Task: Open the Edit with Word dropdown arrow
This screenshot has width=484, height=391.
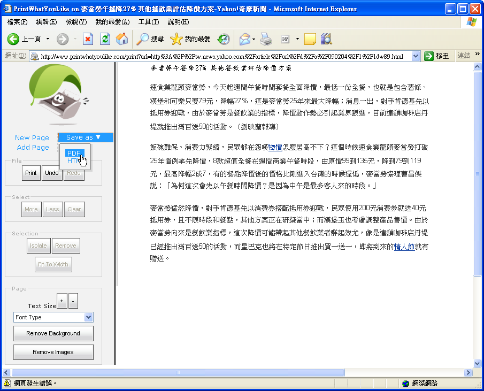Action: click(x=297, y=39)
